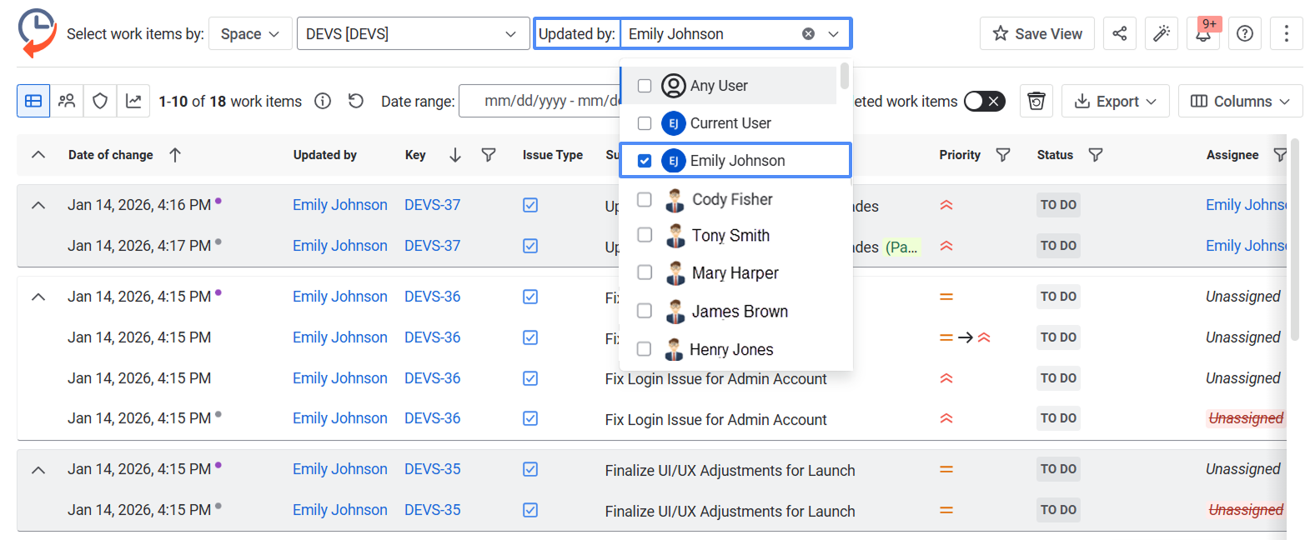Open the help question mark icon
Screen dimensions: 1315x540
[x=1244, y=34]
